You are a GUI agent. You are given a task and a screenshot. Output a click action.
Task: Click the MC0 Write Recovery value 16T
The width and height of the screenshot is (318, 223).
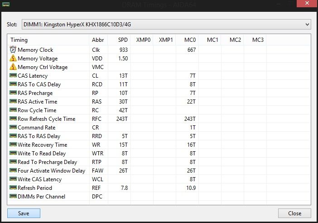click(192, 145)
